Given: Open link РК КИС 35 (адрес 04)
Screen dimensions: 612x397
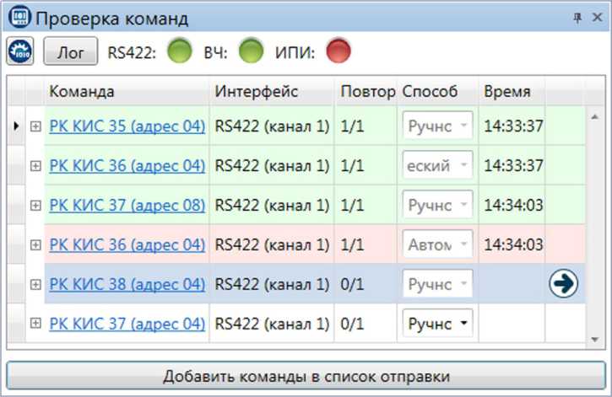Looking at the screenshot, I should (127, 126).
